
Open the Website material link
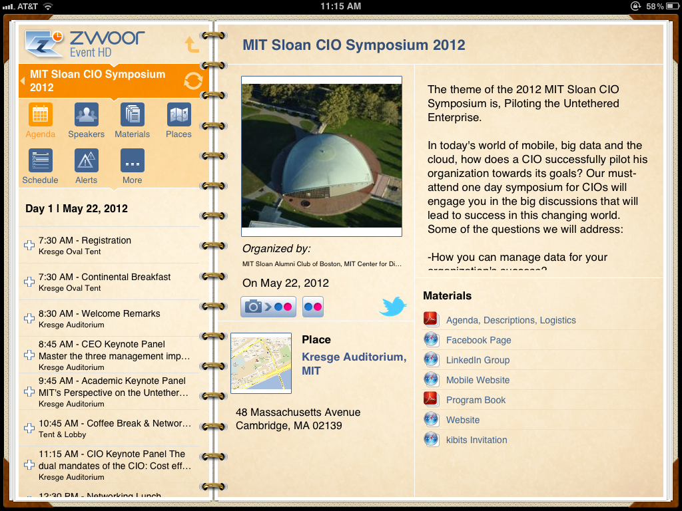point(463,421)
